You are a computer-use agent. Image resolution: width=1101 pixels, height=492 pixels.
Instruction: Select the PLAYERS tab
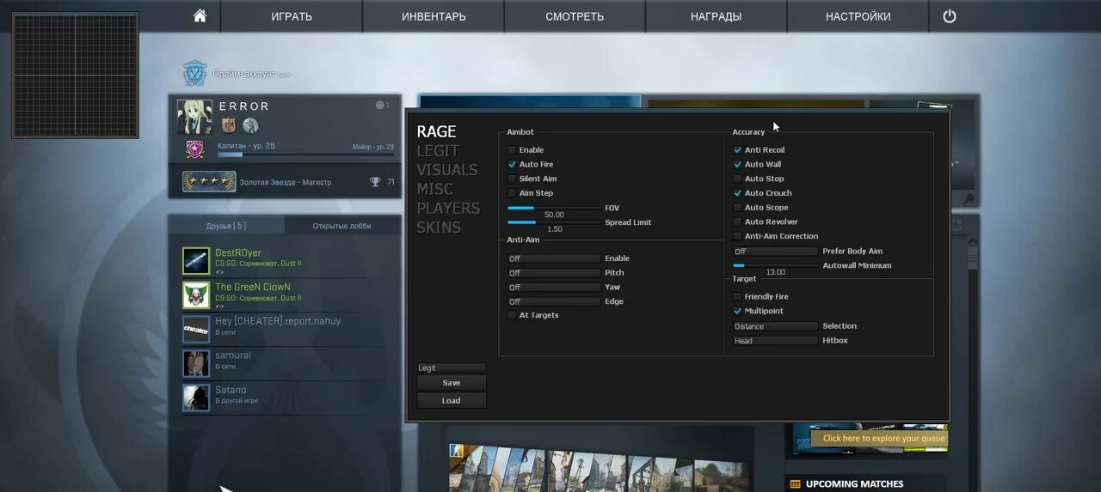pyautogui.click(x=448, y=208)
